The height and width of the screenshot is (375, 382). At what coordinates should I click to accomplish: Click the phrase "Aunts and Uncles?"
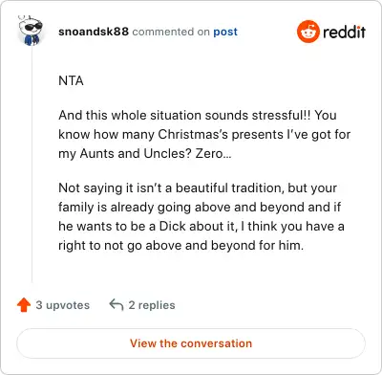[x=136, y=154]
